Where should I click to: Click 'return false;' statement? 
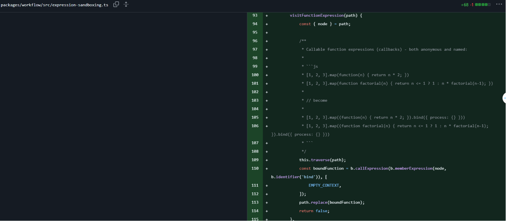(x=314, y=211)
